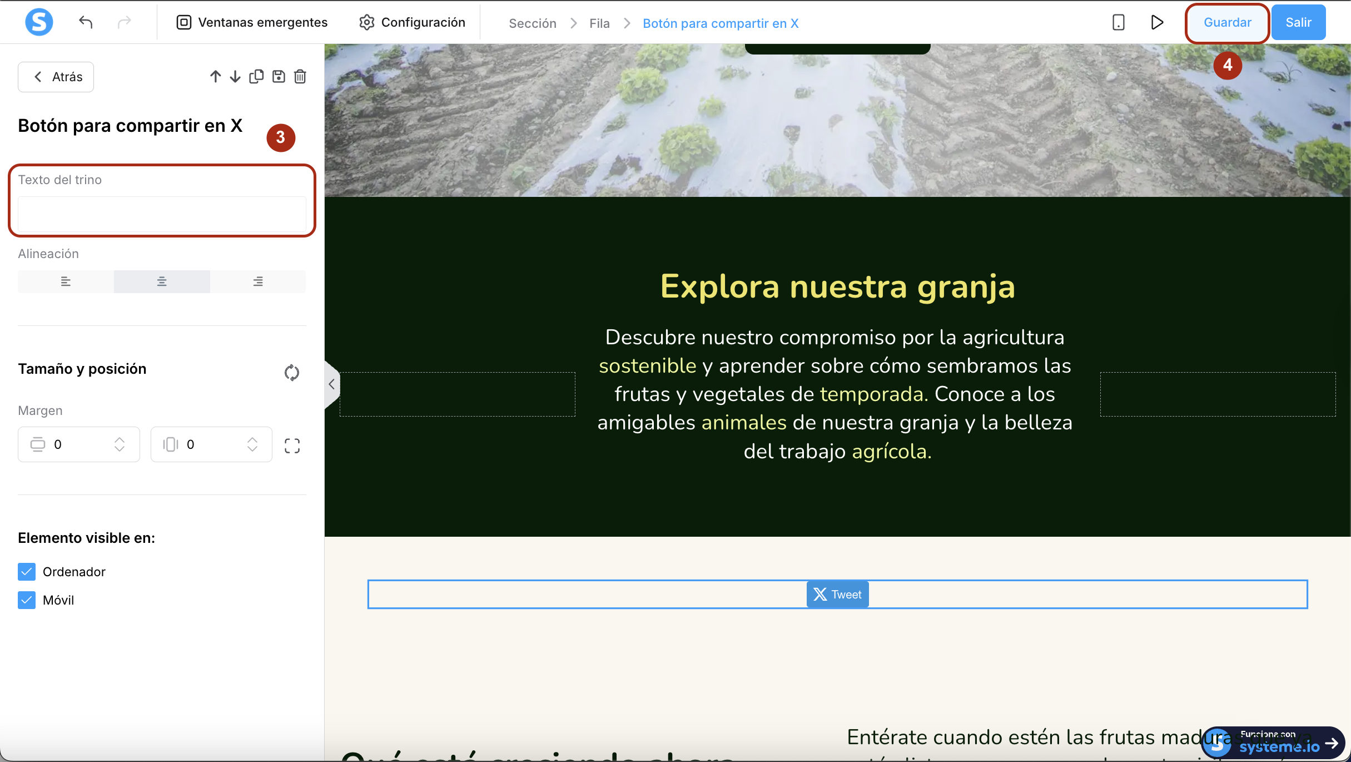Move element down with arrow icon
Viewport: 1351px width, 762px height.
(235, 77)
